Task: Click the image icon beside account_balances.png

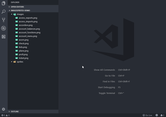Action: [17, 29]
